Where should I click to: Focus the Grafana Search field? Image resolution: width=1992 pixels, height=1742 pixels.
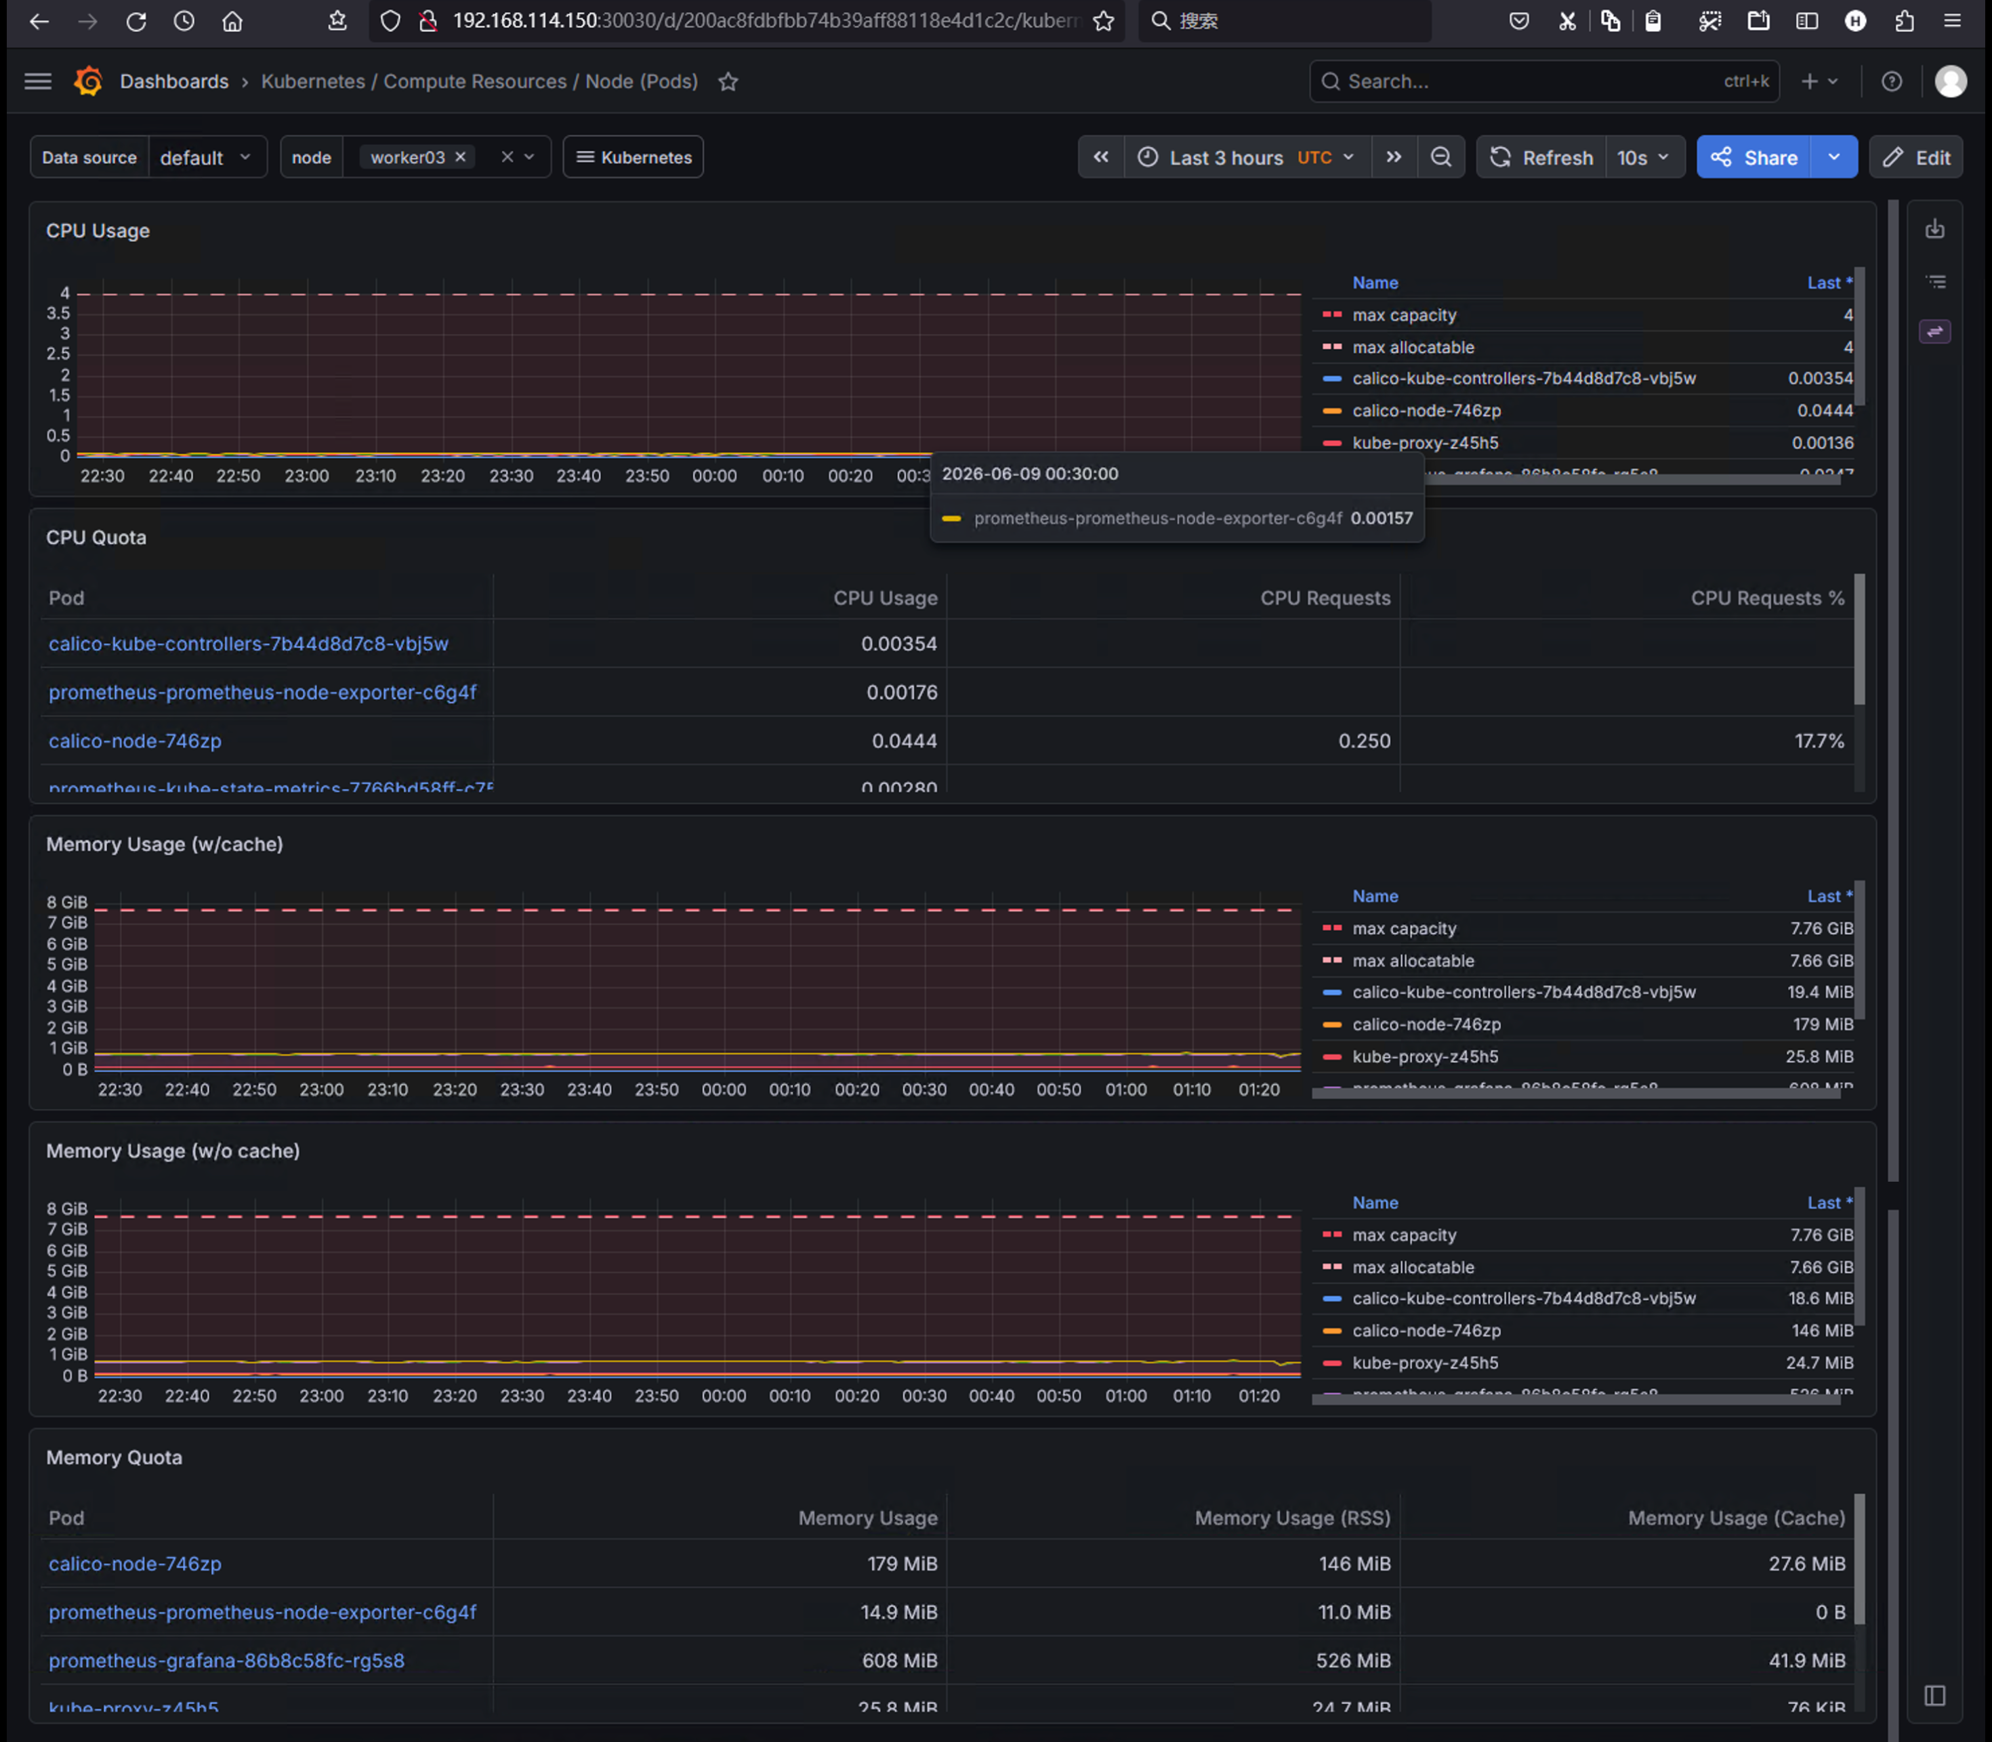[1544, 82]
